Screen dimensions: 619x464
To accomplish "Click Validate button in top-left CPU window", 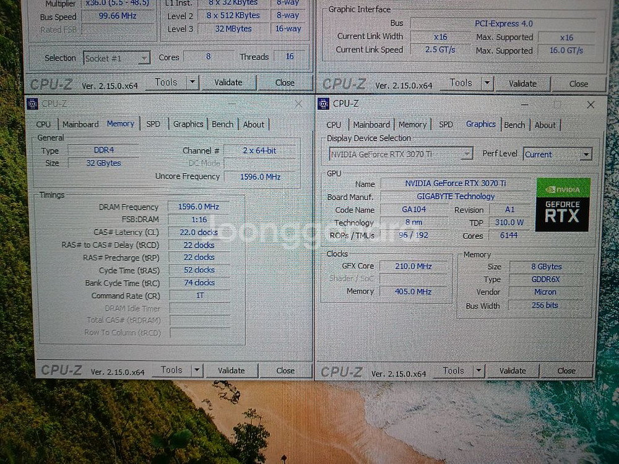I will 228,82.
